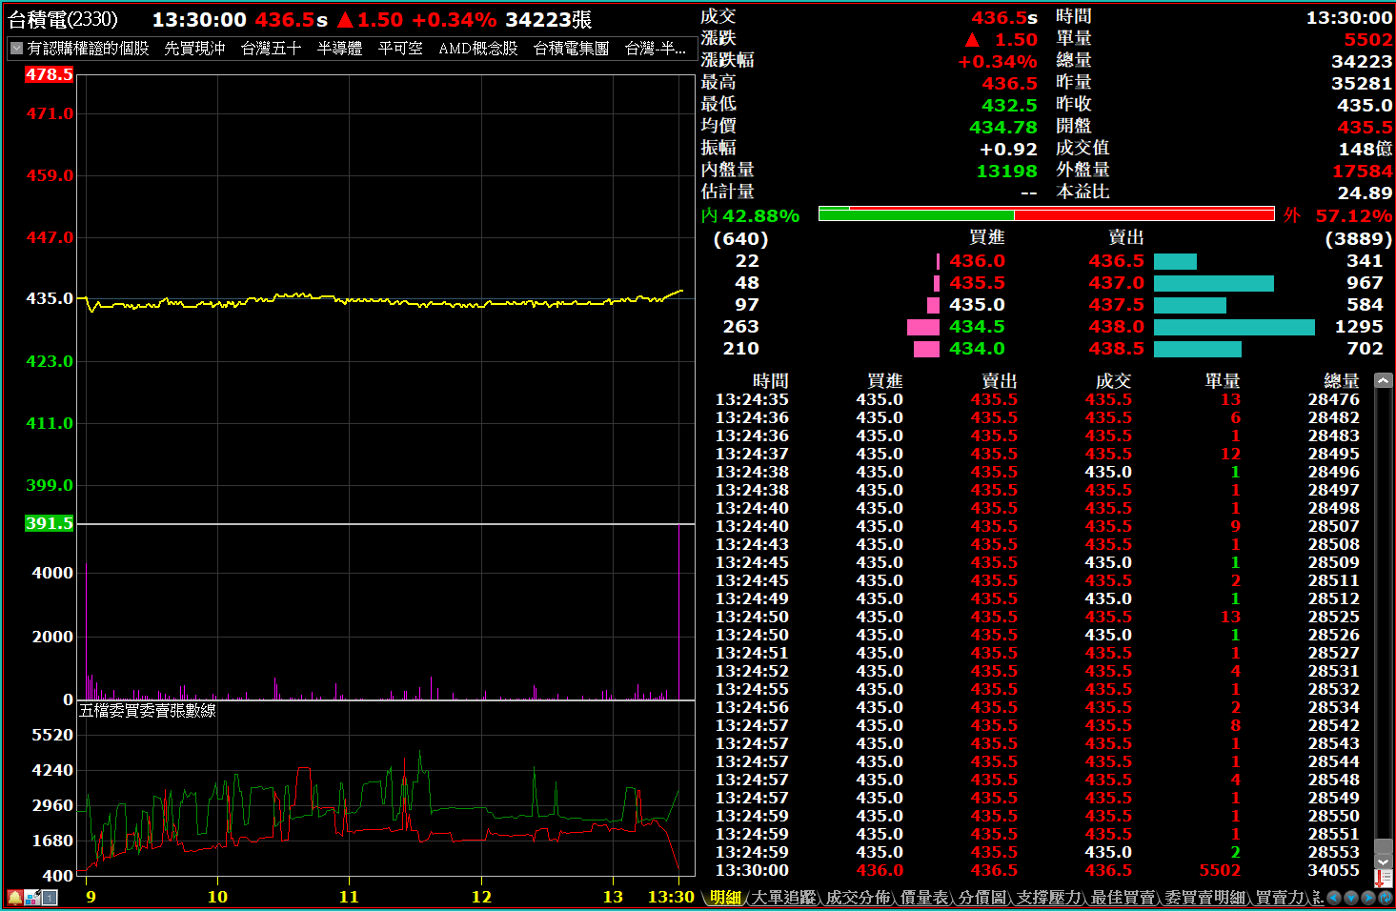
Task: Select the 436.5 best ask price in order book
Action: [x=1117, y=261]
